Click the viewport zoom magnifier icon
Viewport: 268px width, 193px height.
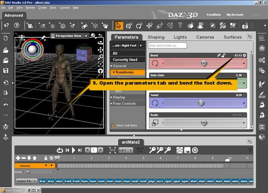tap(100, 57)
